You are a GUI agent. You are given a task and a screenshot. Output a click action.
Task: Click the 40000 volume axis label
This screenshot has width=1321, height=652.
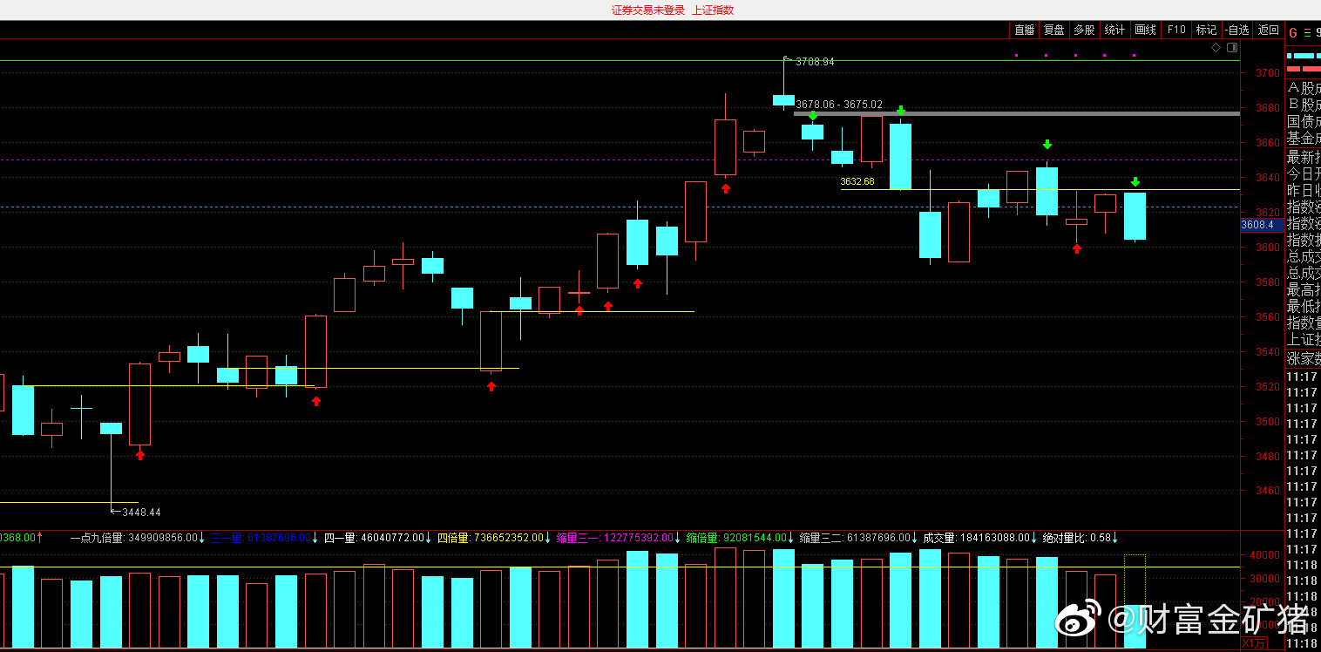pos(1265,555)
